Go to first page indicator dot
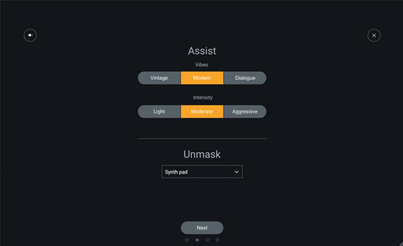Image resolution: width=403 pixels, height=246 pixels. pos(187,240)
